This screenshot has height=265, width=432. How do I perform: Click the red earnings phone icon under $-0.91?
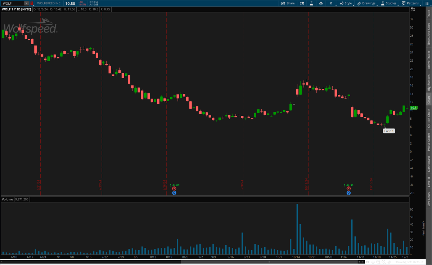point(348,189)
